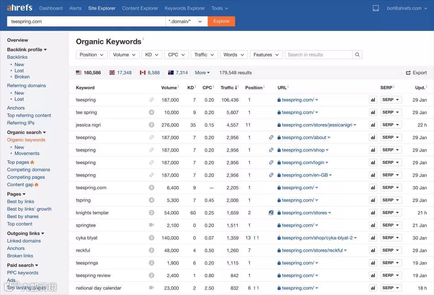The image size is (434, 295).
Task: Click the ahrefs logo
Action: tap(20, 7)
